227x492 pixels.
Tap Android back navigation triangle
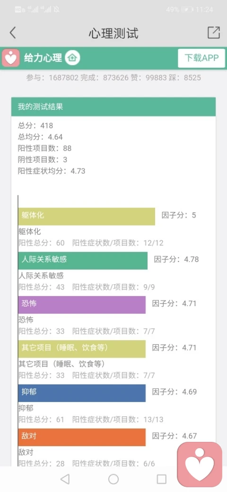(x=65, y=479)
